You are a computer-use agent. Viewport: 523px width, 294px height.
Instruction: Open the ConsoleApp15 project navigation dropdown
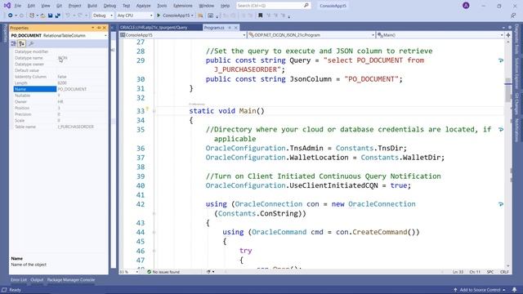coord(183,35)
